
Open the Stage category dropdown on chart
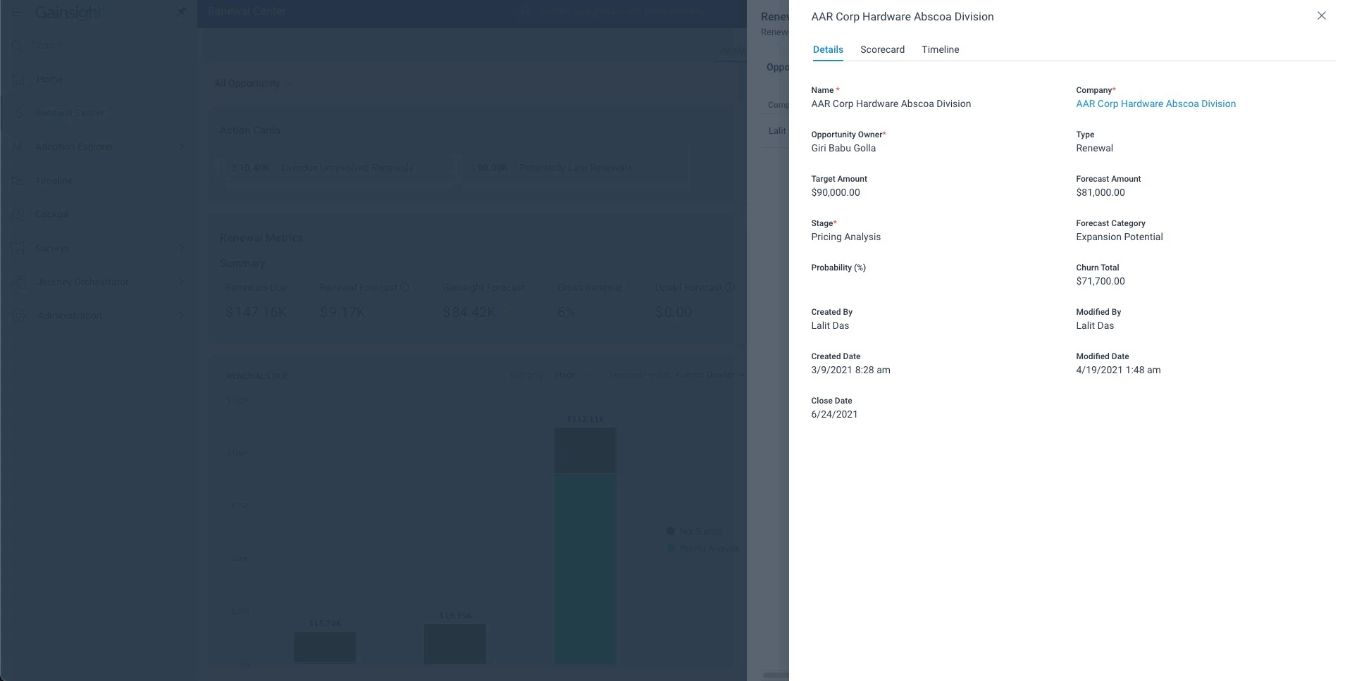[571, 375]
